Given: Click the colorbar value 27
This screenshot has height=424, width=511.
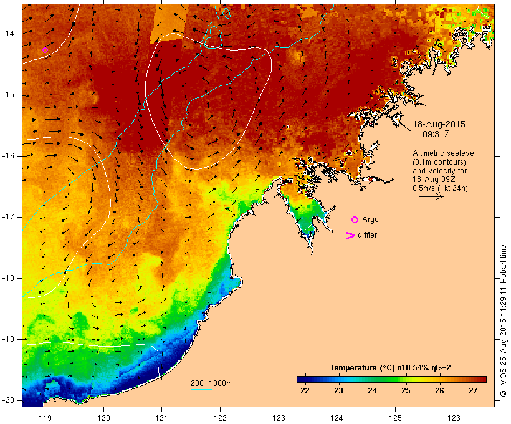Looking at the screenshot, I should point(473,391).
